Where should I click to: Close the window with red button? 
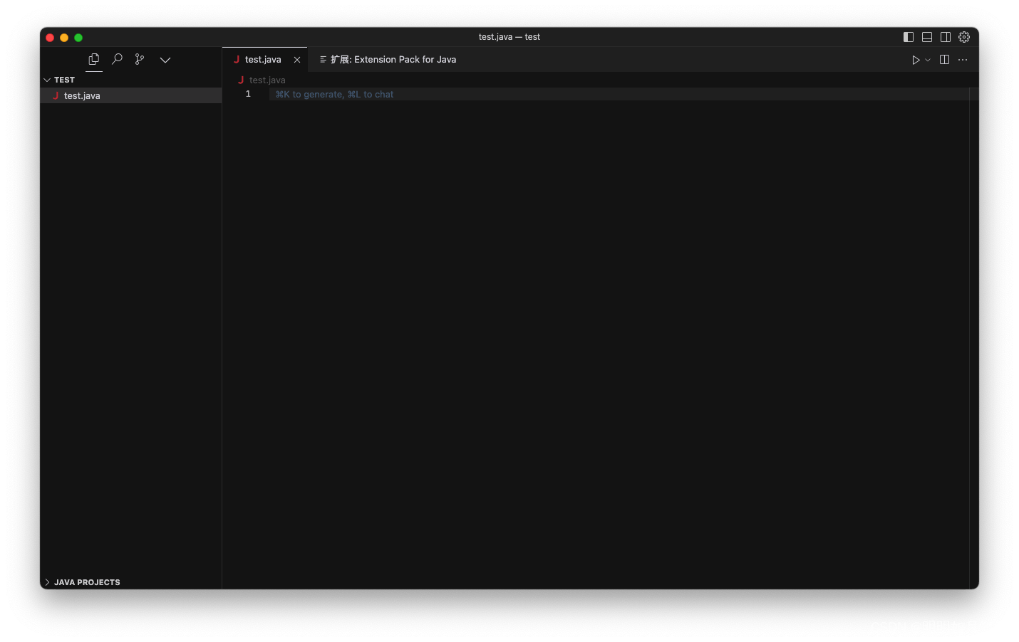(x=50, y=38)
